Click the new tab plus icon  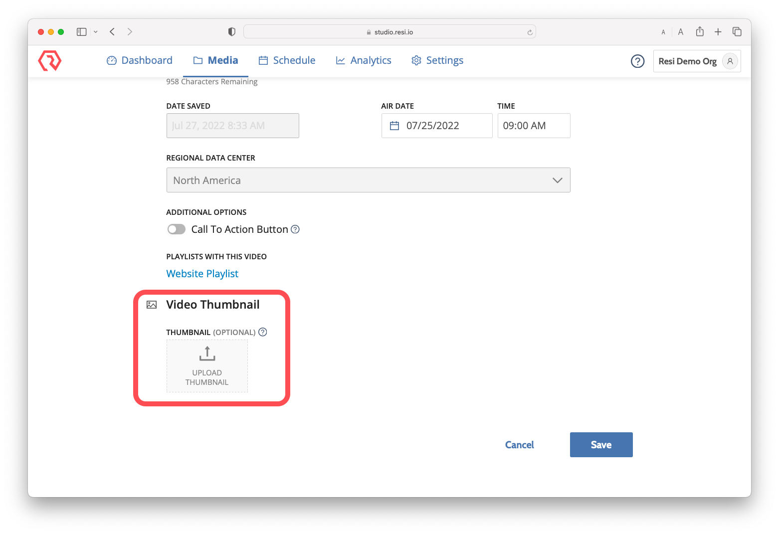point(718,32)
